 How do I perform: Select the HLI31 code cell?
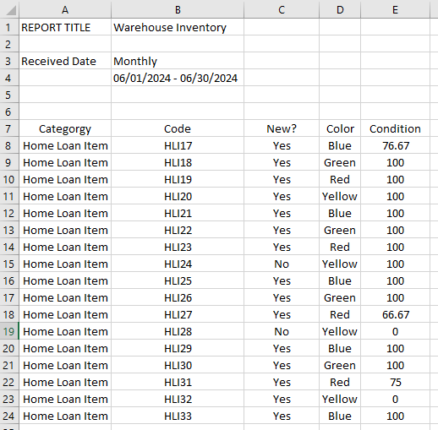tap(178, 382)
